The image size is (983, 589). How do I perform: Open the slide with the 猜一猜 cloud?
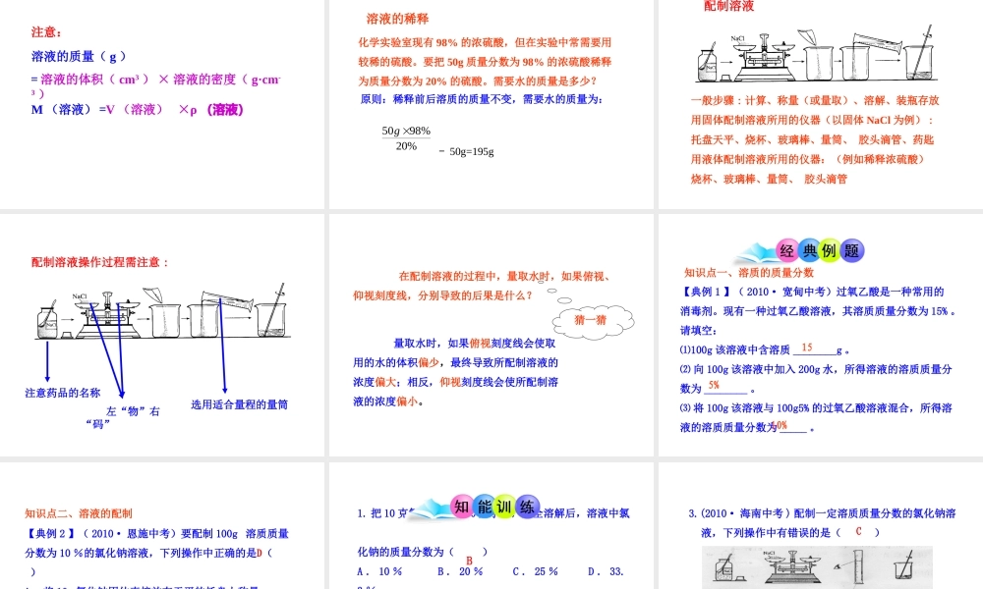pos(491,335)
